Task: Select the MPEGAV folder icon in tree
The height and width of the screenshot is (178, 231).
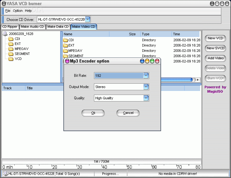Action: [x=11, y=49]
